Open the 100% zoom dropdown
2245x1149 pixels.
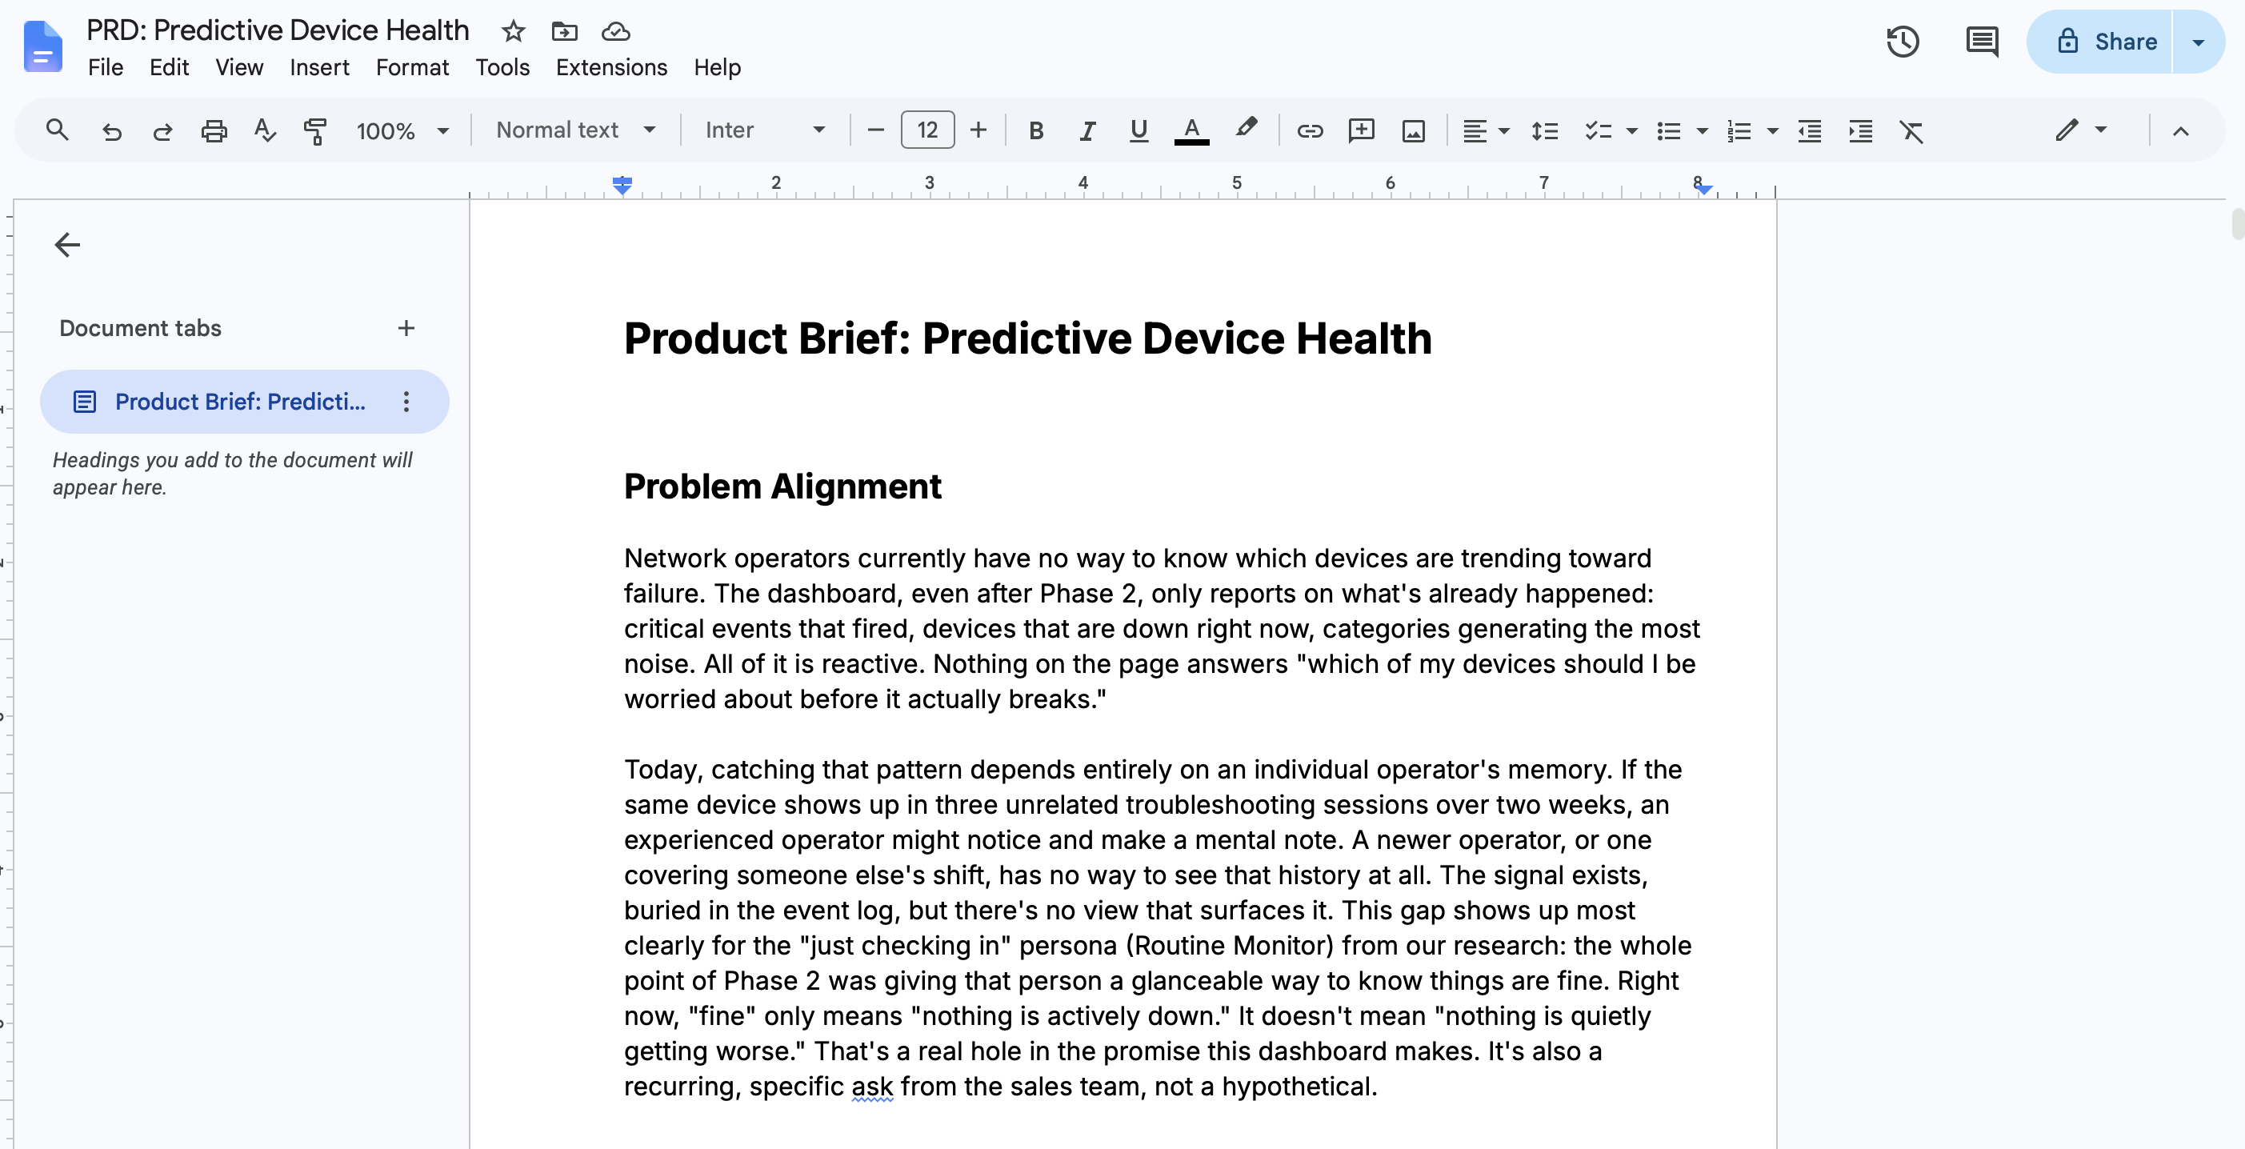(402, 130)
